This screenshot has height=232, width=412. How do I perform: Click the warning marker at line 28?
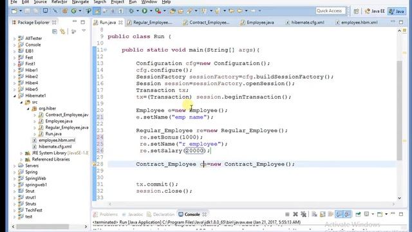pyautogui.click(x=94, y=164)
